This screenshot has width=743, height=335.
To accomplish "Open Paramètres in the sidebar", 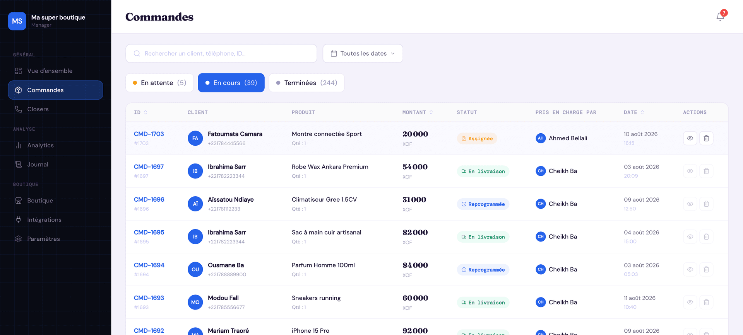I will tap(55, 239).
